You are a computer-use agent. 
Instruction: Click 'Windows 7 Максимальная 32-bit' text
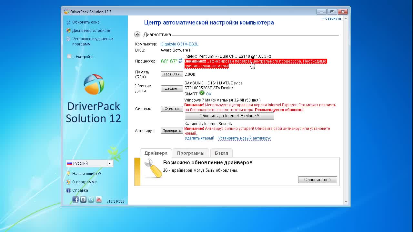[223, 100]
